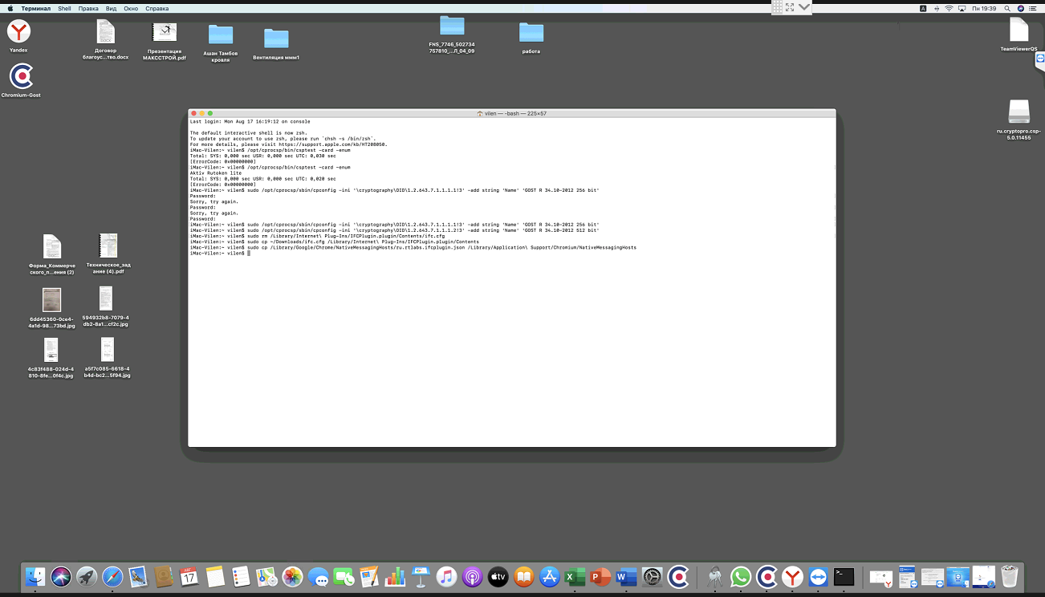Open Finder from the Dock
Screen dimensions: 1045x597
[35, 576]
